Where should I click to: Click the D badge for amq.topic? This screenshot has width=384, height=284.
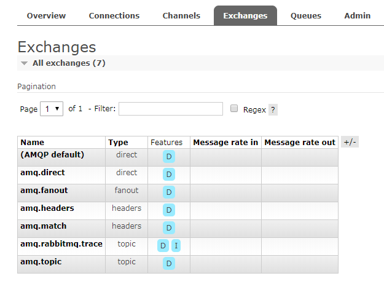click(x=169, y=264)
